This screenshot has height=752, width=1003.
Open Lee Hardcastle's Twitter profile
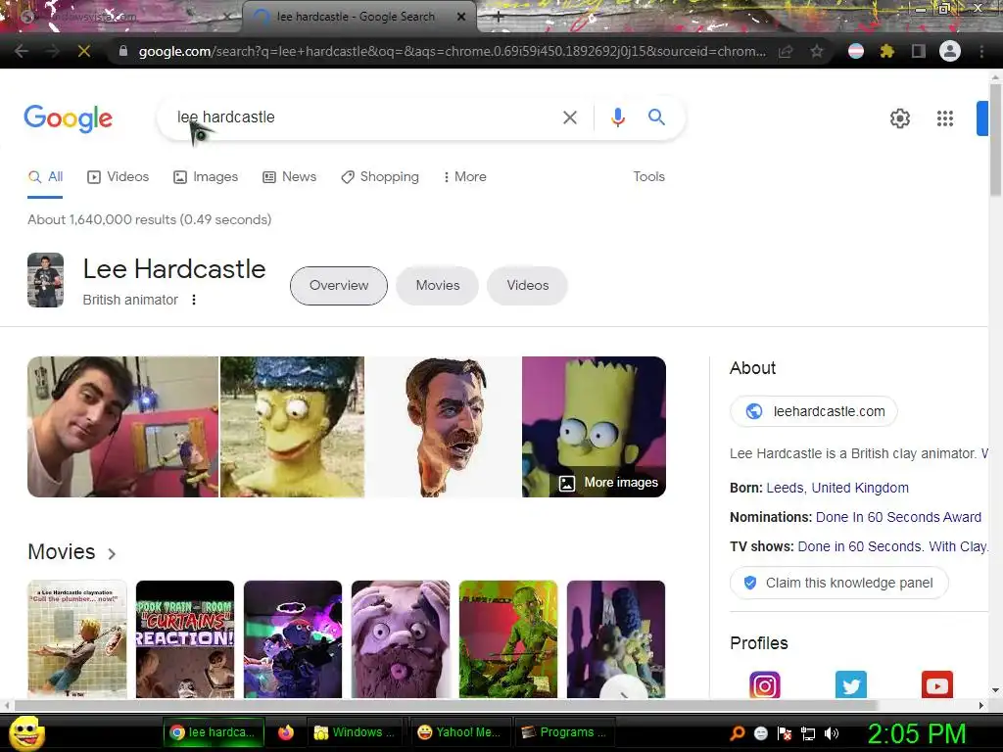pyautogui.click(x=851, y=684)
